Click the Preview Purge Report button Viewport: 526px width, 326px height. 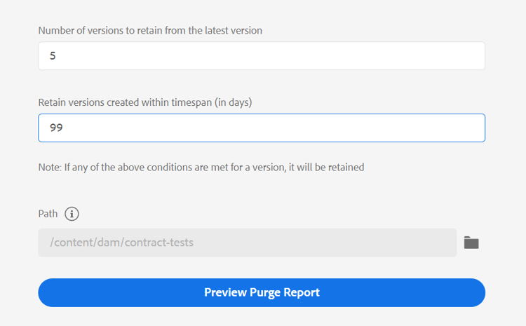tap(262, 292)
